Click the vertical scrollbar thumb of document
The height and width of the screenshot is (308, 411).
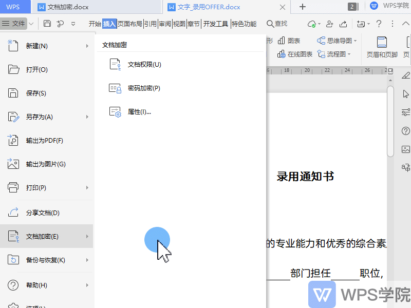pyautogui.click(x=390, y=121)
